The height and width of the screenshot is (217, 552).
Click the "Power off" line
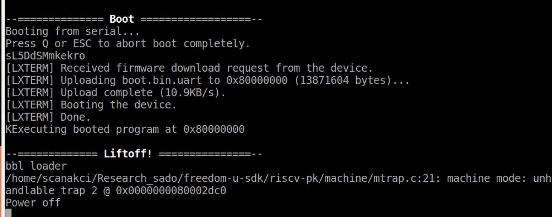pos(33,203)
